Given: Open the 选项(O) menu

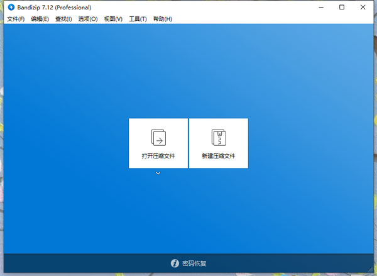Looking at the screenshot, I should 88,19.
